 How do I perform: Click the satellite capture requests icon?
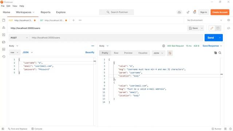pos(188,12)
